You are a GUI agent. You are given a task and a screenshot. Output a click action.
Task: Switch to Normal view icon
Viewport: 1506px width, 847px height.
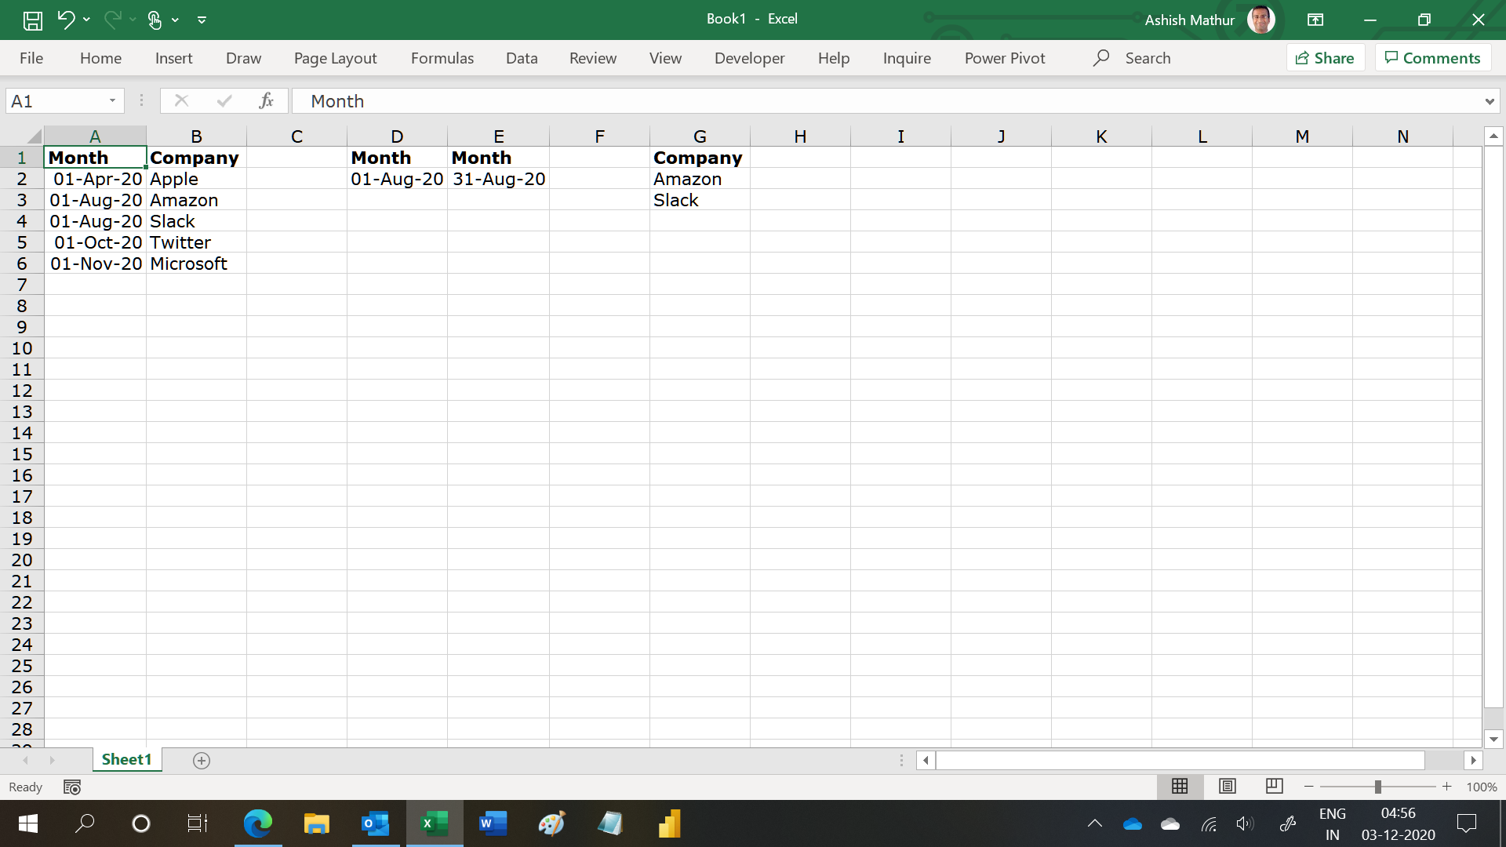1180,786
